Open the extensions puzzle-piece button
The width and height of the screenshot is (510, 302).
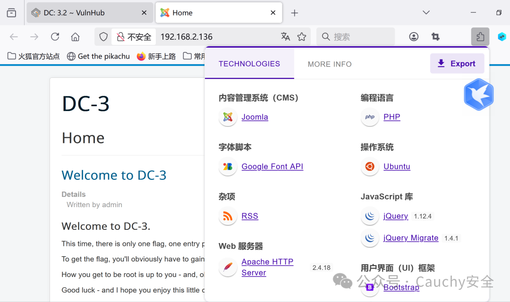point(480,37)
